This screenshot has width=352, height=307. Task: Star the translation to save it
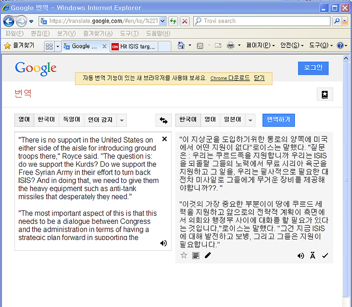tap(184, 255)
